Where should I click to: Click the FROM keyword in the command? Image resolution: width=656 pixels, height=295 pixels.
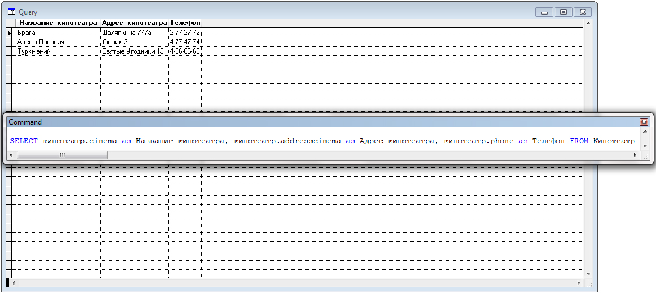coord(580,141)
